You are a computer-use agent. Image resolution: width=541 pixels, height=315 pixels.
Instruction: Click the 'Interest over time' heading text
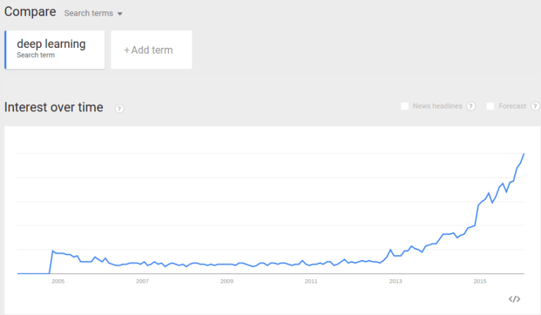(x=54, y=108)
